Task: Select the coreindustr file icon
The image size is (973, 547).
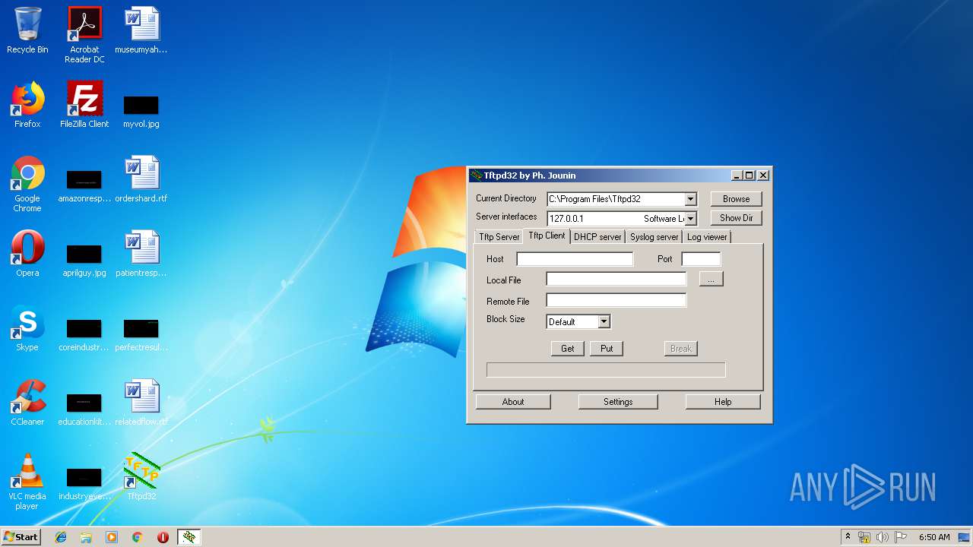Action: [x=84, y=334]
